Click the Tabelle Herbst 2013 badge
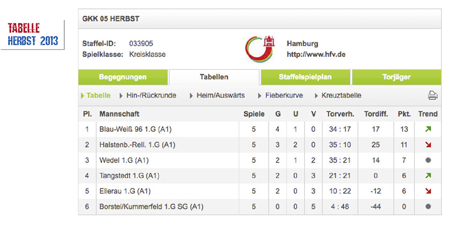 pos(33,35)
